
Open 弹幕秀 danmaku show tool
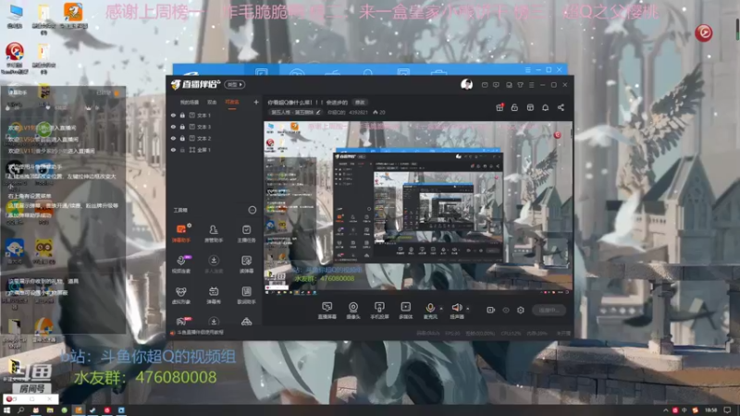coord(214,295)
